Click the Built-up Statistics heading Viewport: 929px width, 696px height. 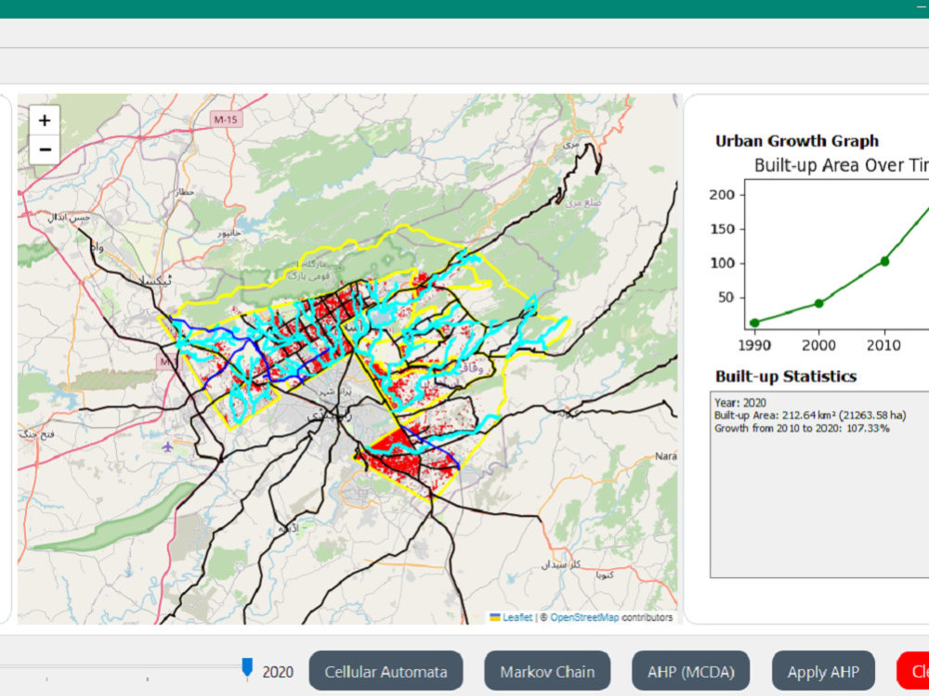[786, 377]
